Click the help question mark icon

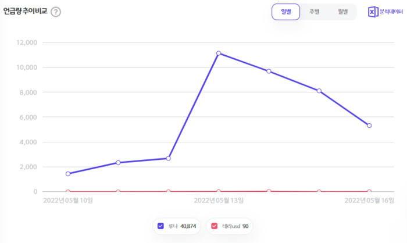(56, 12)
